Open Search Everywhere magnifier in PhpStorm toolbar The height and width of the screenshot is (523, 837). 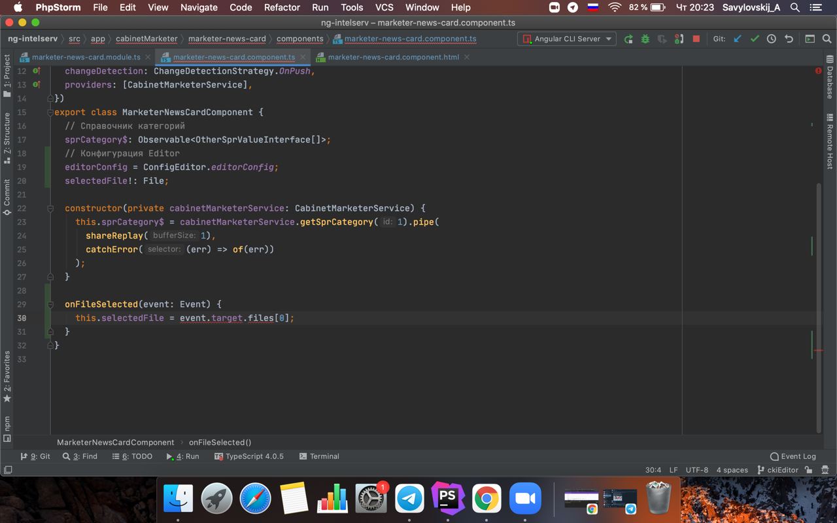827,39
